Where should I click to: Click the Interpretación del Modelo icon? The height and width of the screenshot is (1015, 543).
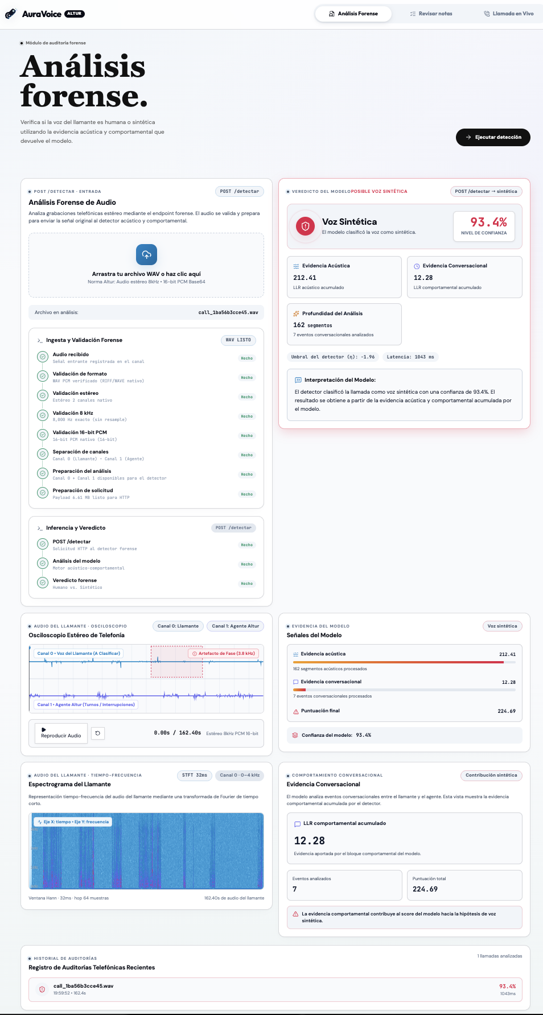[298, 380]
